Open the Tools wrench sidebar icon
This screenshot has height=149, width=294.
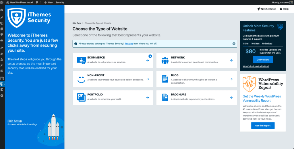coord(2,65)
